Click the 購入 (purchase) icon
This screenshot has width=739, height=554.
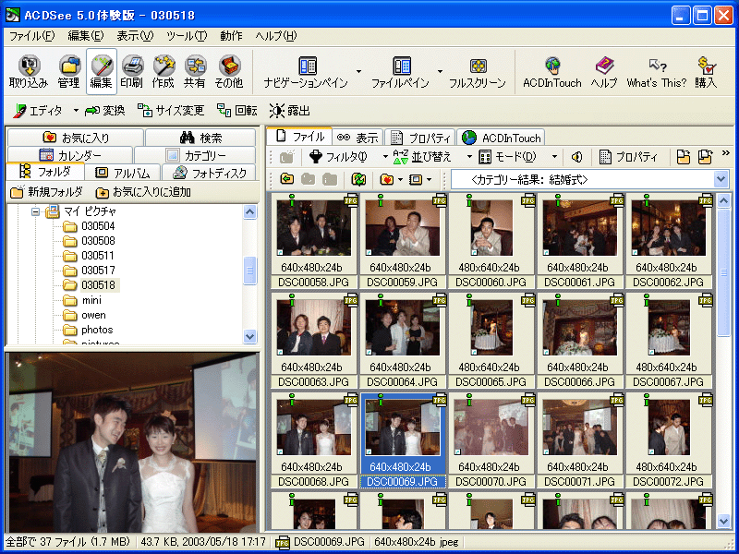(x=706, y=72)
